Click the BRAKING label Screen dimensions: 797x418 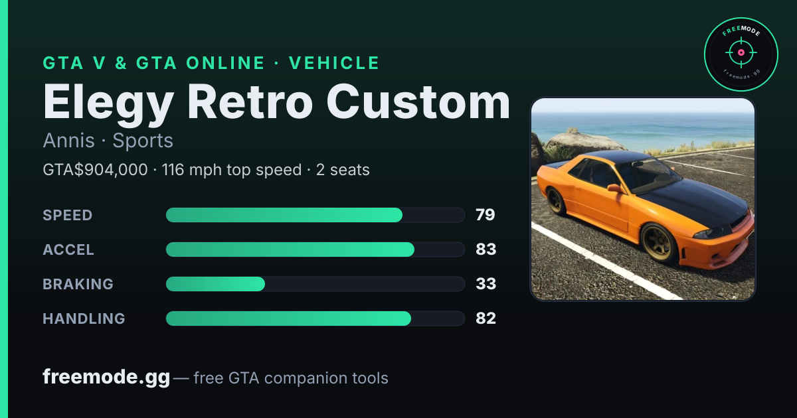78,284
